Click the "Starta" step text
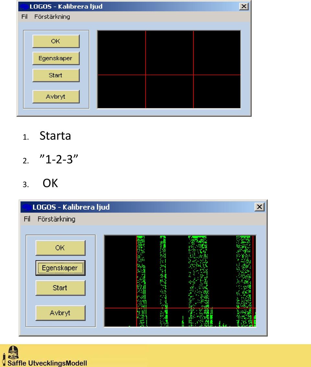Image resolution: width=311 pixels, height=367 pixels. pos(55,136)
